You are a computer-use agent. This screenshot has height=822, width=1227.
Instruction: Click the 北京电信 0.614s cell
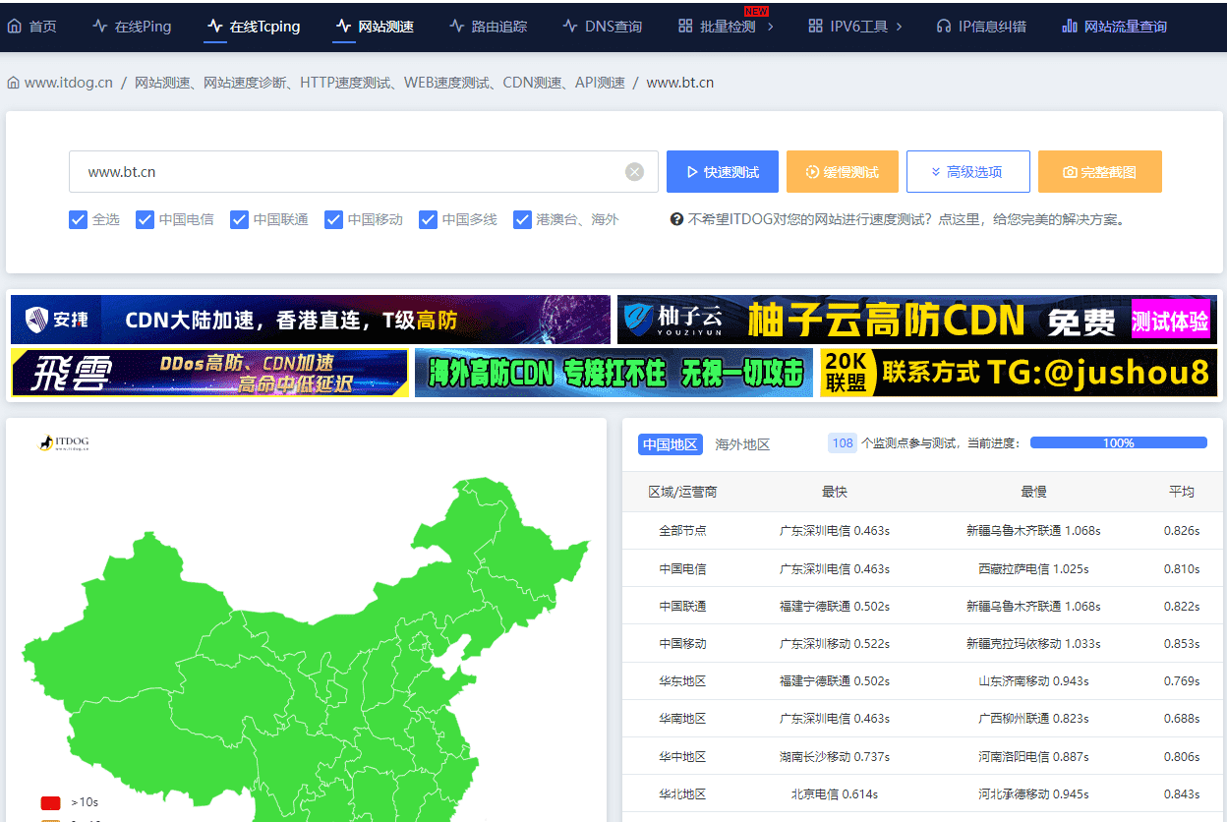click(835, 794)
